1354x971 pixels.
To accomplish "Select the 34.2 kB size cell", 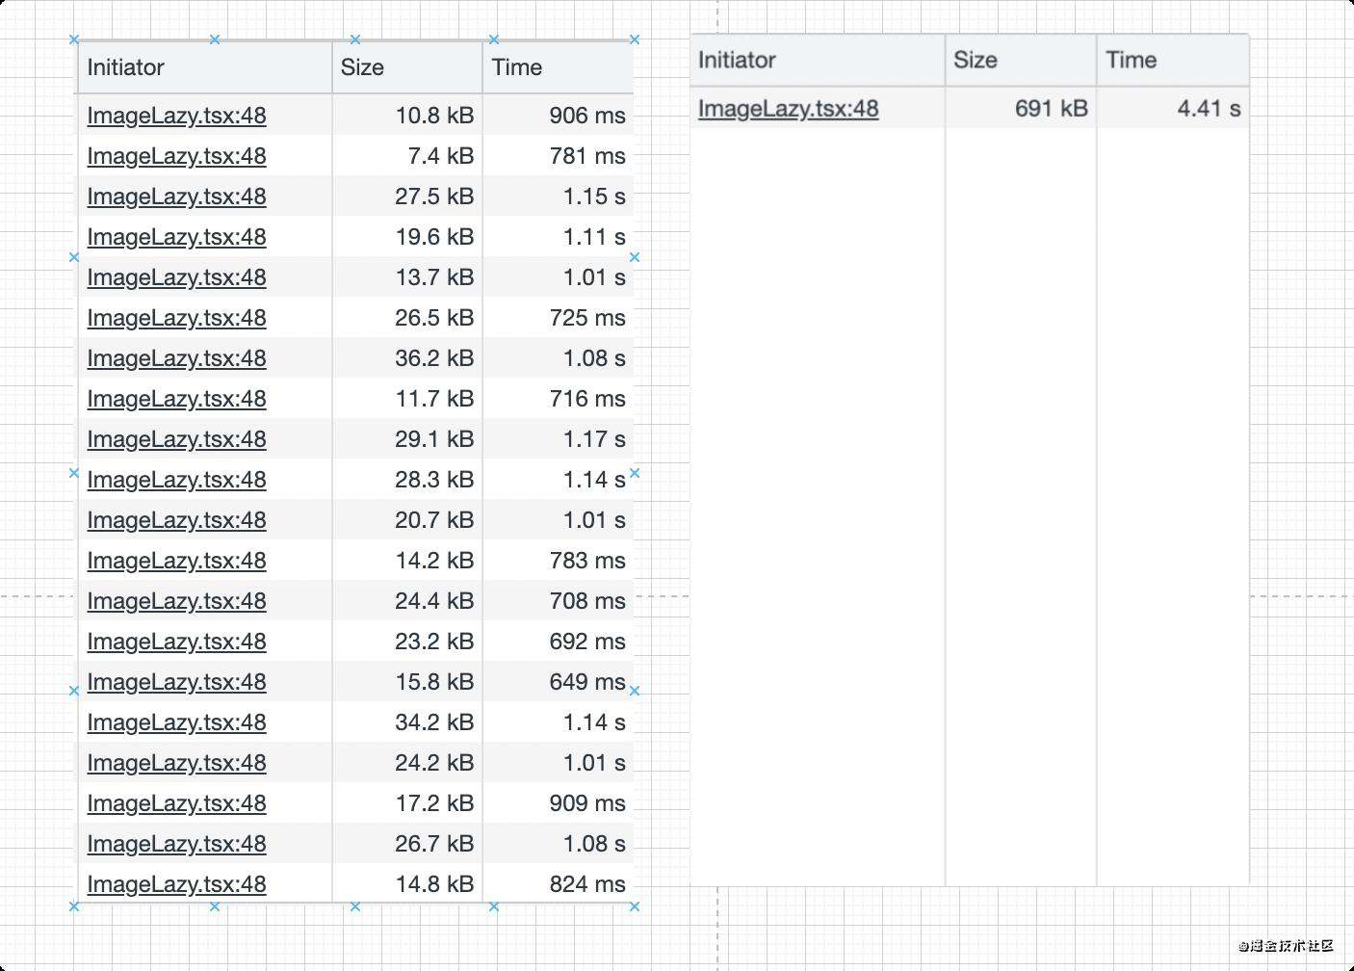I will click(407, 722).
